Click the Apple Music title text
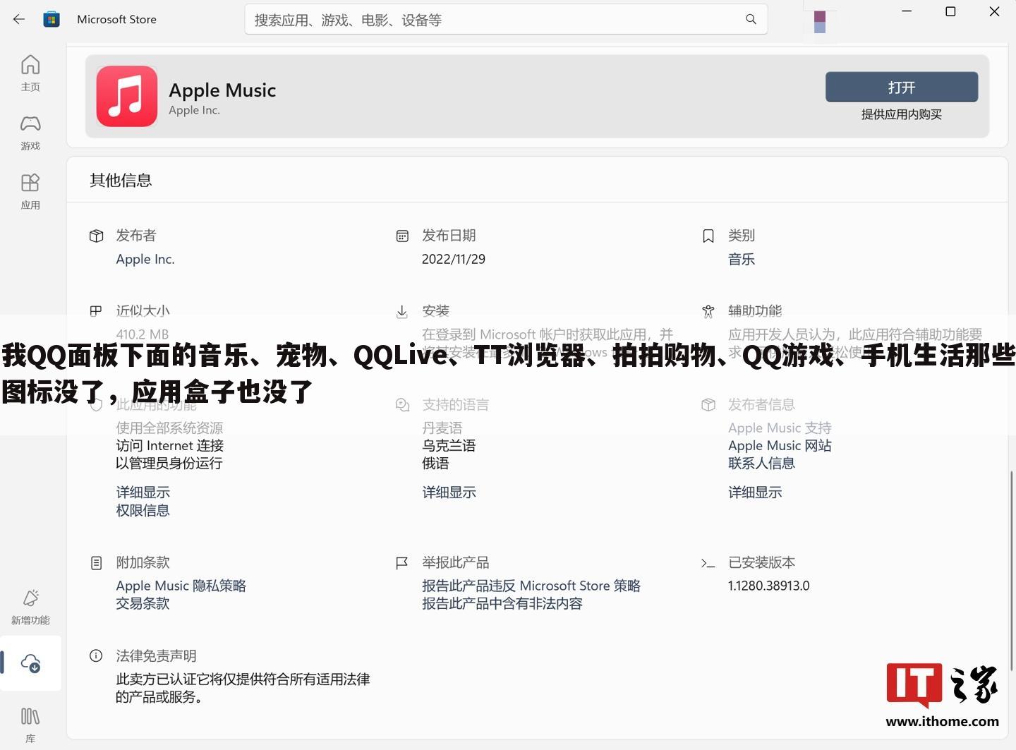The image size is (1016, 750). pos(222,90)
